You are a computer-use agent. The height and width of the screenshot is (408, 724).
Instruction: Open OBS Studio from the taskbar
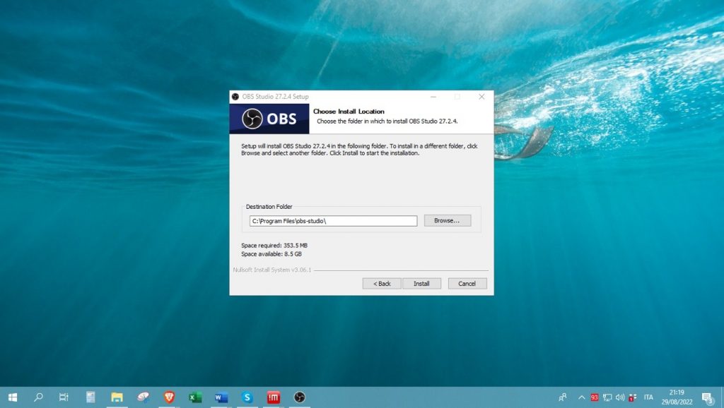click(x=299, y=397)
